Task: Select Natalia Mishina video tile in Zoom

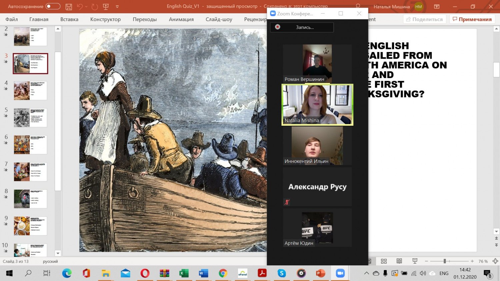Action: point(317,105)
